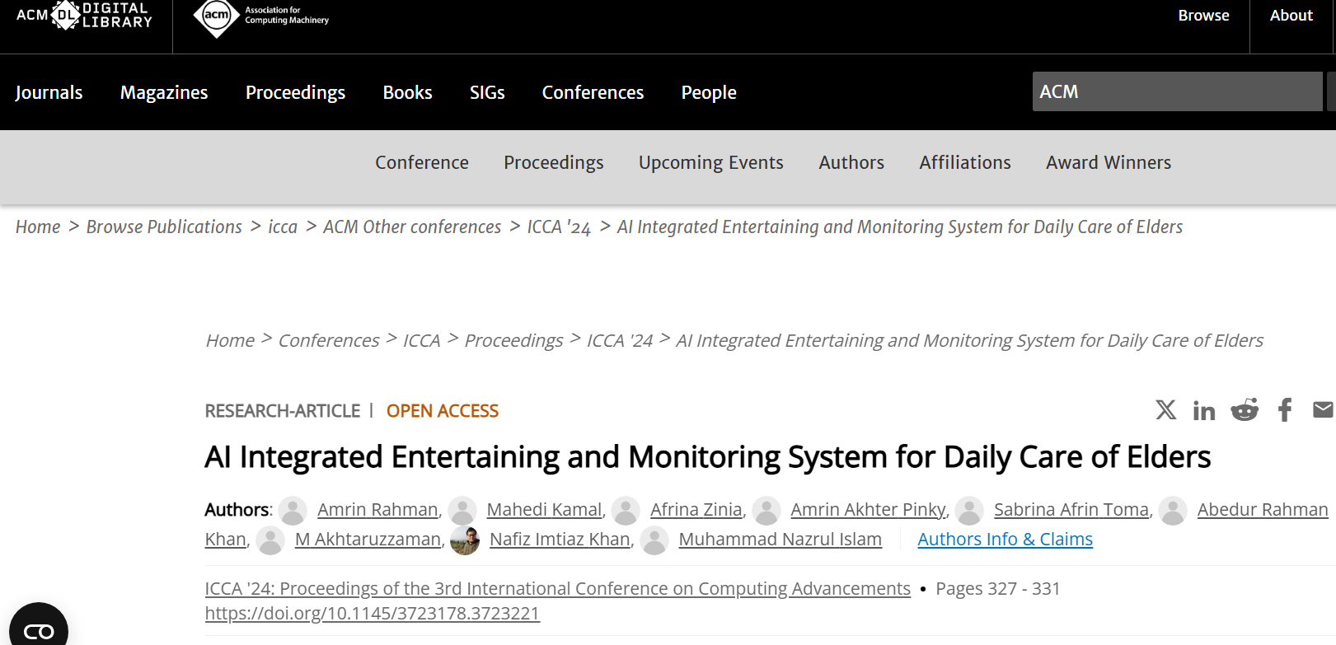
Task: Open the Journals menu
Action: click(x=49, y=92)
